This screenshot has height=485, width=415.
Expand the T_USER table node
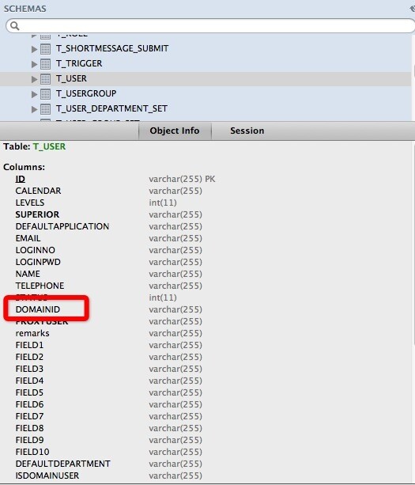point(34,79)
